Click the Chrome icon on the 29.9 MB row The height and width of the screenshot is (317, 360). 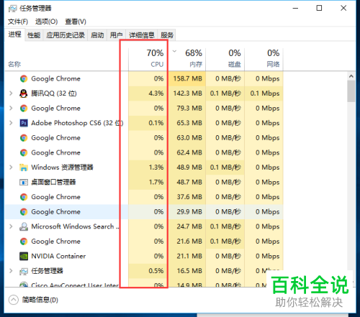point(24,212)
